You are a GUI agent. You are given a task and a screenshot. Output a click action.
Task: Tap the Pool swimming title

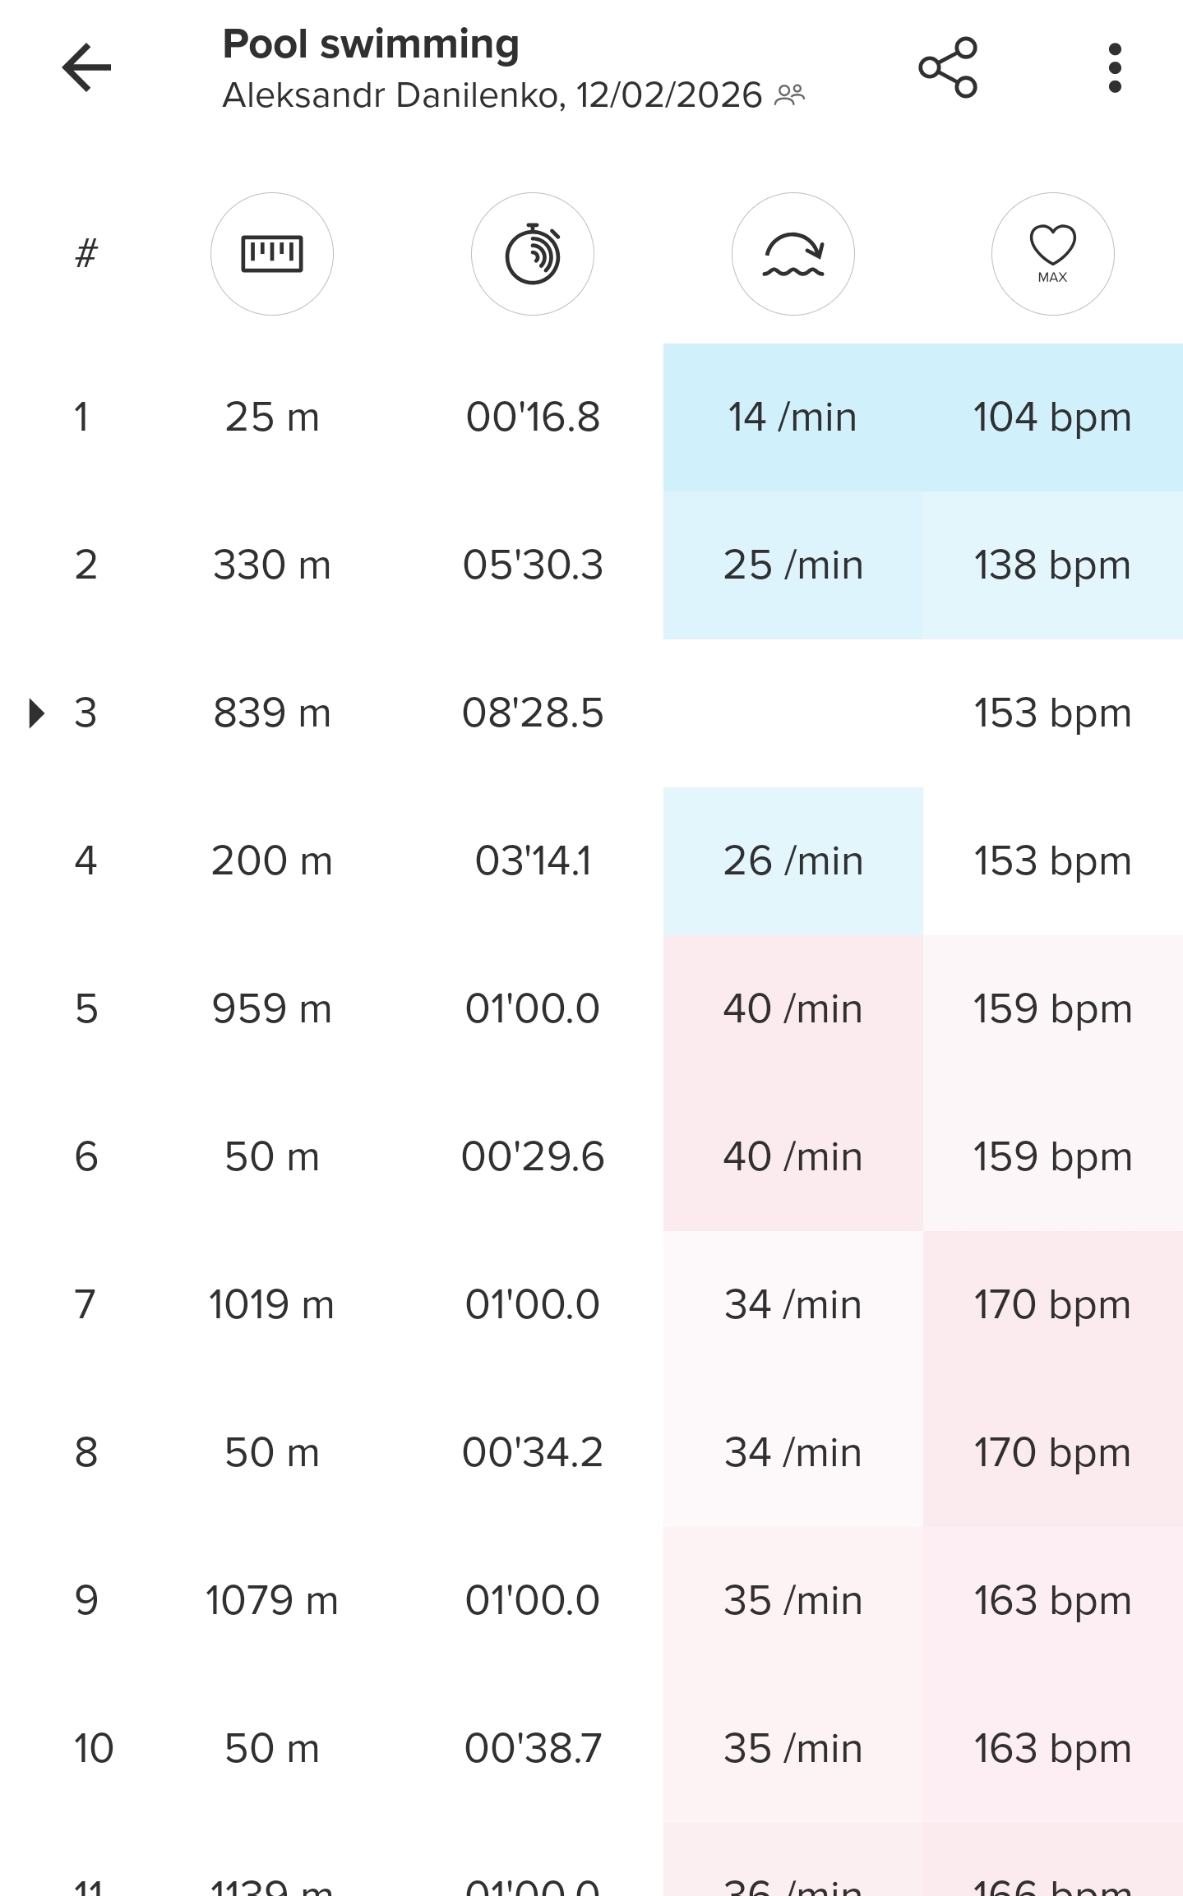[x=371, y=44]
